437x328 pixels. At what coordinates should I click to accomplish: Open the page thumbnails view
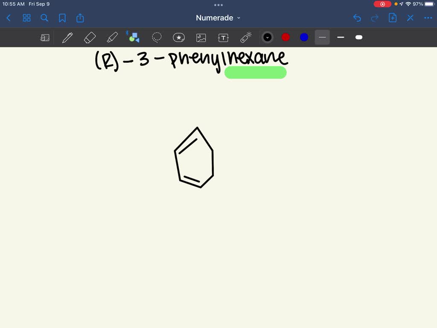pos(26,18)
